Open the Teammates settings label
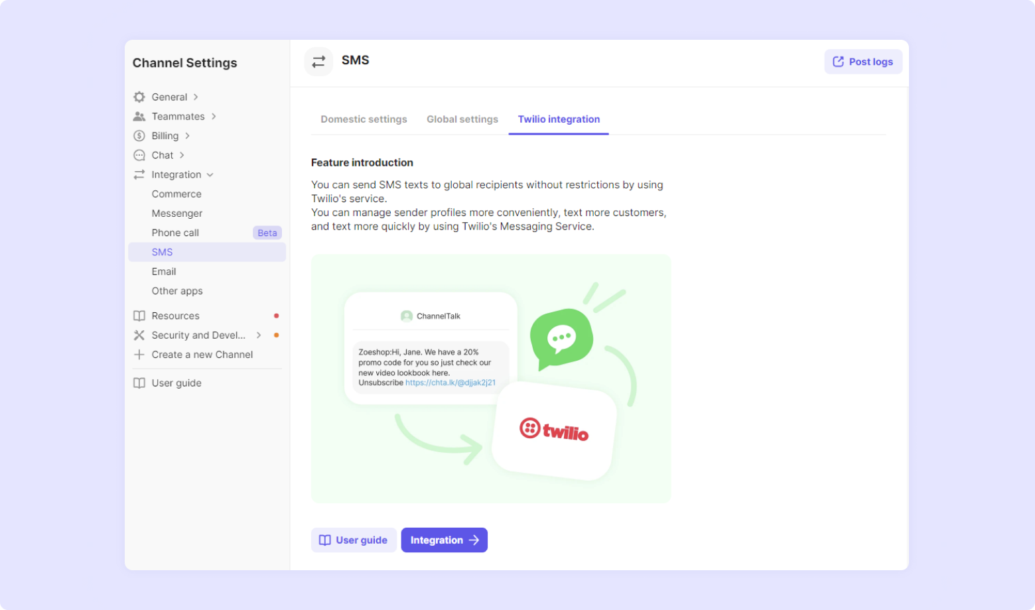This screenshot has height=610, width=1035. tap(178, 117)
